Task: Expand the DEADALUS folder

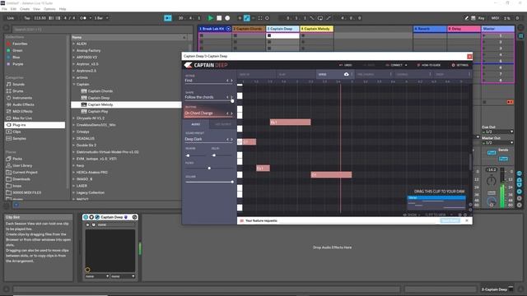Action: click(x=73, y=138)
